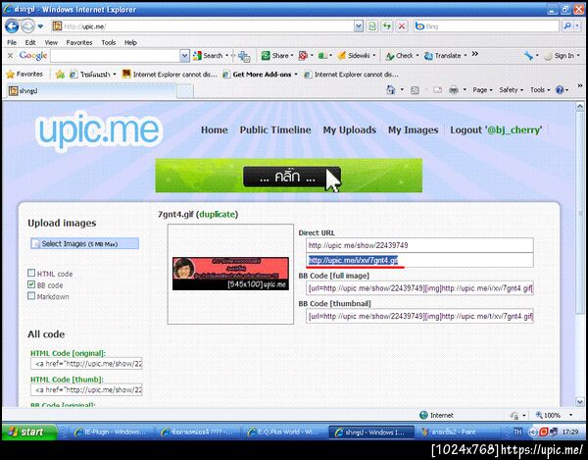The image size is (588, 460).
Task: Click the blue Help question mark icon
Action: pos(560,90)
